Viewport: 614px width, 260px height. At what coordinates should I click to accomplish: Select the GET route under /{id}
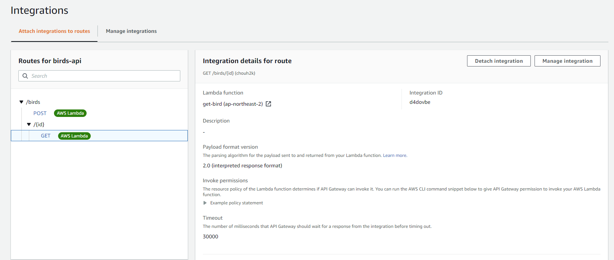pos(45,136)
